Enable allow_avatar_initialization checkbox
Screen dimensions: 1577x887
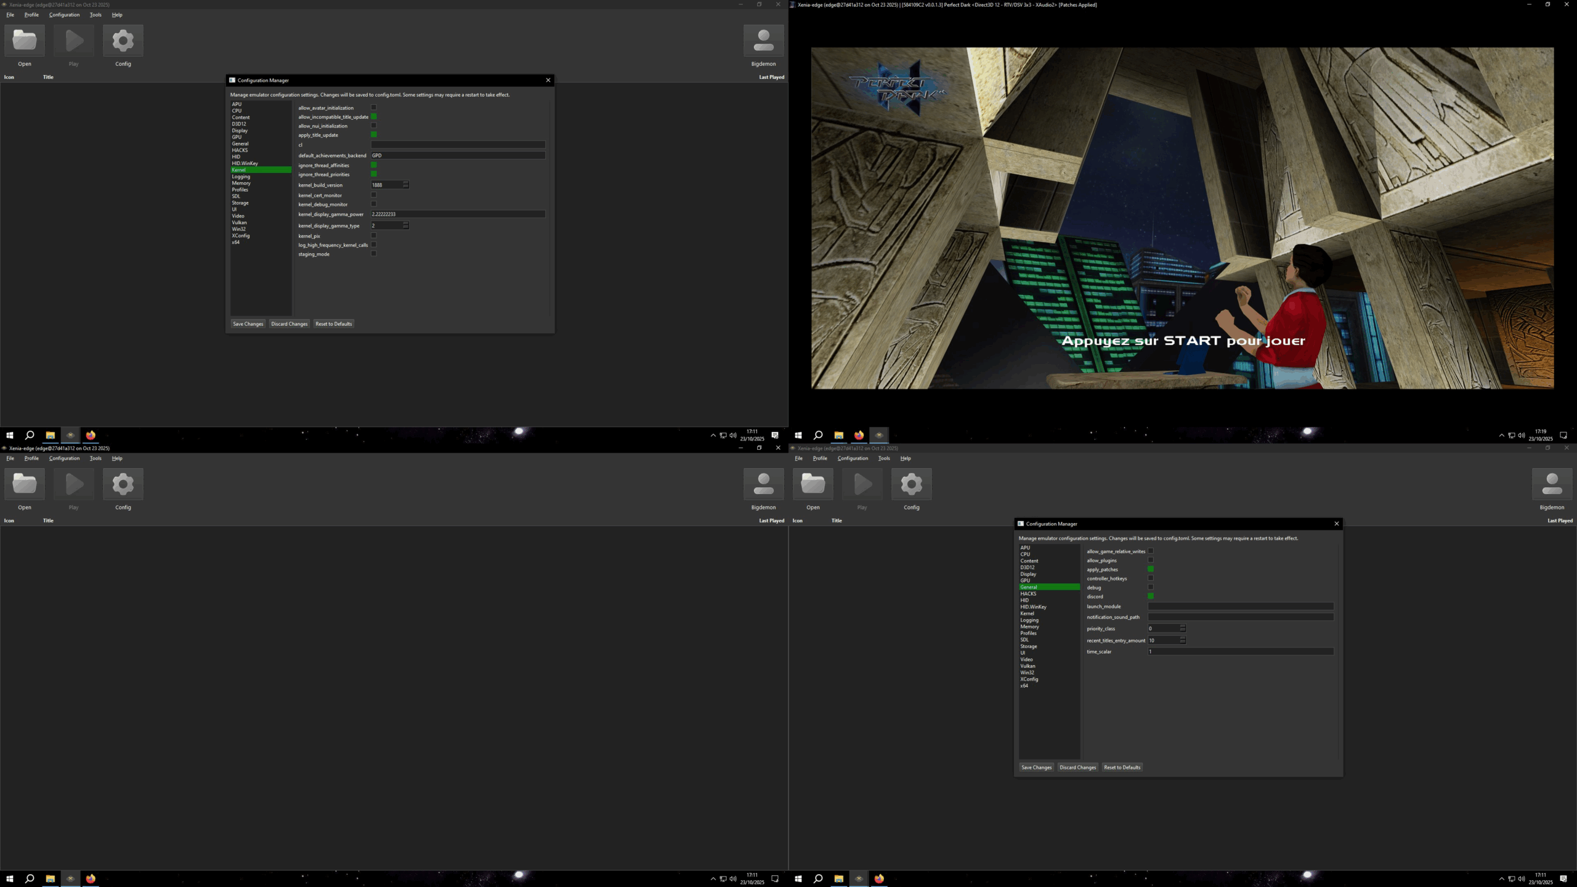point(373,107)
